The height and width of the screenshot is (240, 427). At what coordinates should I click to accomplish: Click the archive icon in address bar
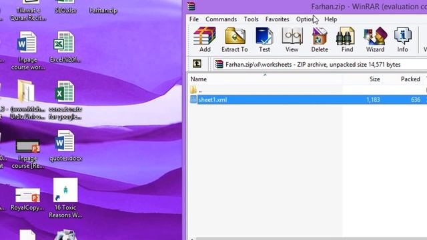click(x=219, y=65)
